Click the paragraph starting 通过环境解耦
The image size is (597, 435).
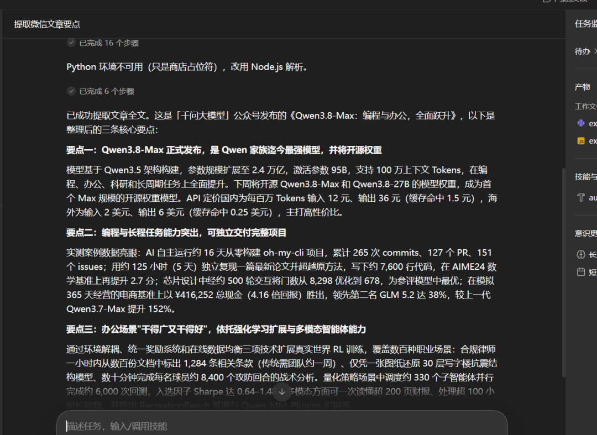click(x=282, y=377)
